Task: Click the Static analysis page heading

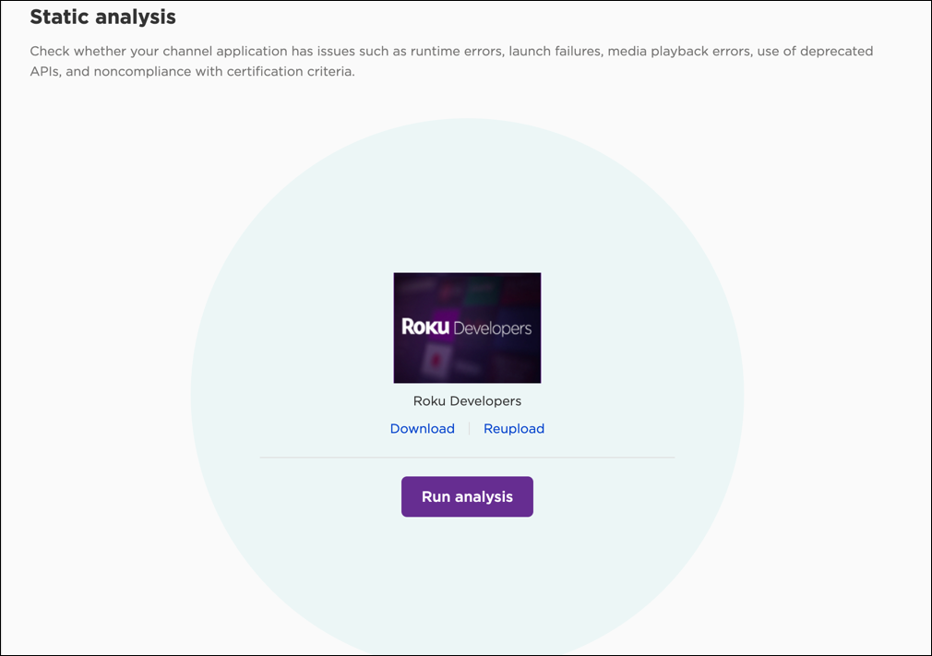Action: tap(102, 17)
